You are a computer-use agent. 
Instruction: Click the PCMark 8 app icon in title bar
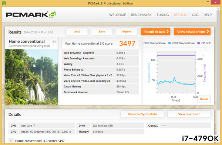pyautogui.click(x=4, y=3)
